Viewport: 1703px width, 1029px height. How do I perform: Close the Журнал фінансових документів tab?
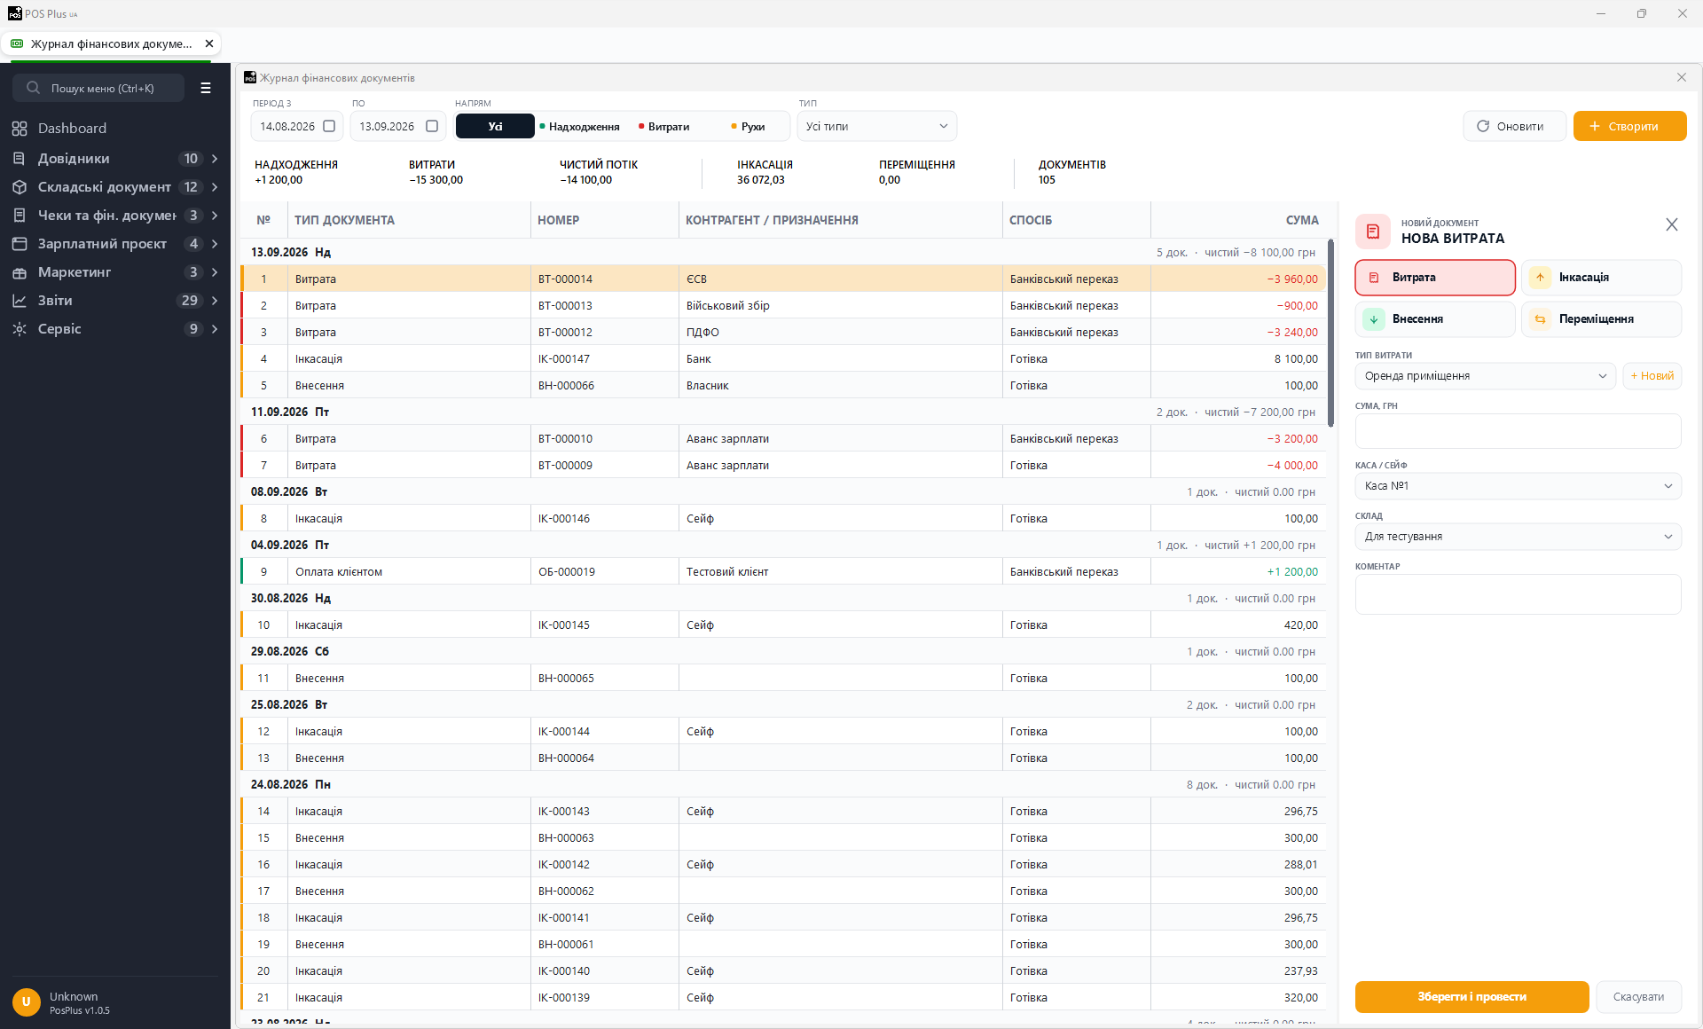point(209,43)
